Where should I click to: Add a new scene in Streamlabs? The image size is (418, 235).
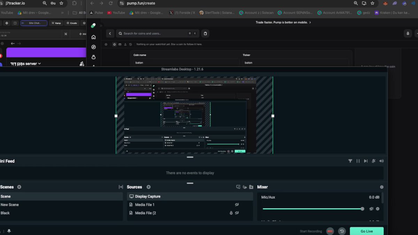click(x=19, y=187)
